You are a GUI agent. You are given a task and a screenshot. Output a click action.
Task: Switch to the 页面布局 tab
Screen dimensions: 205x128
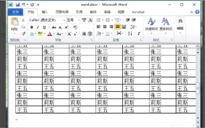pyautogui.click(x=62, y=12)
